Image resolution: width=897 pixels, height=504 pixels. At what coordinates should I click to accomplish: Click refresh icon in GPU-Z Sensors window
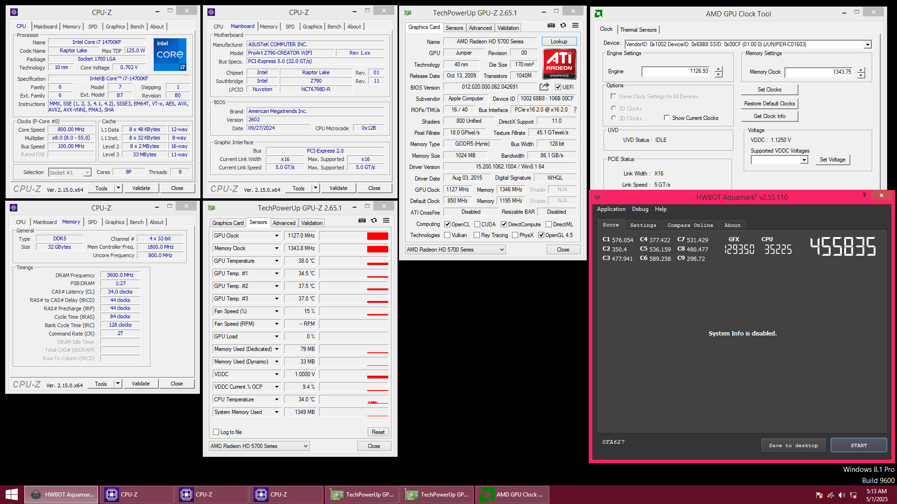[374, 220]
